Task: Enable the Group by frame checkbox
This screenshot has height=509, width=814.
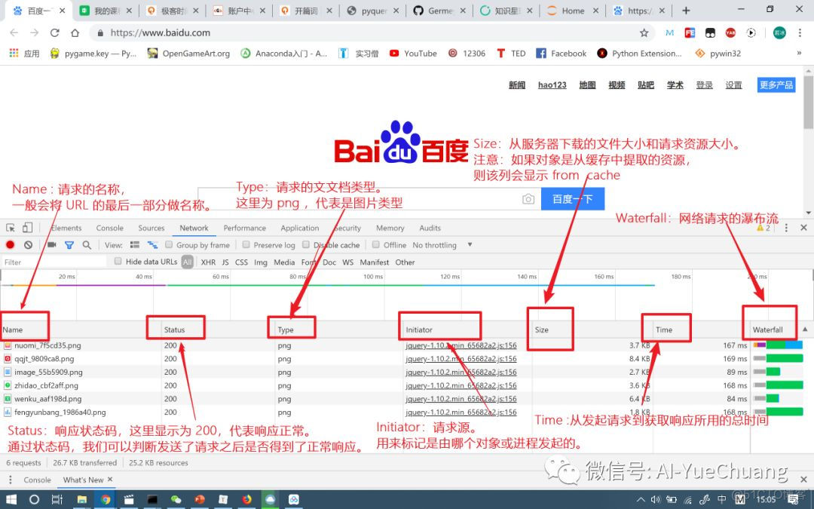Action: click(169, 244)
